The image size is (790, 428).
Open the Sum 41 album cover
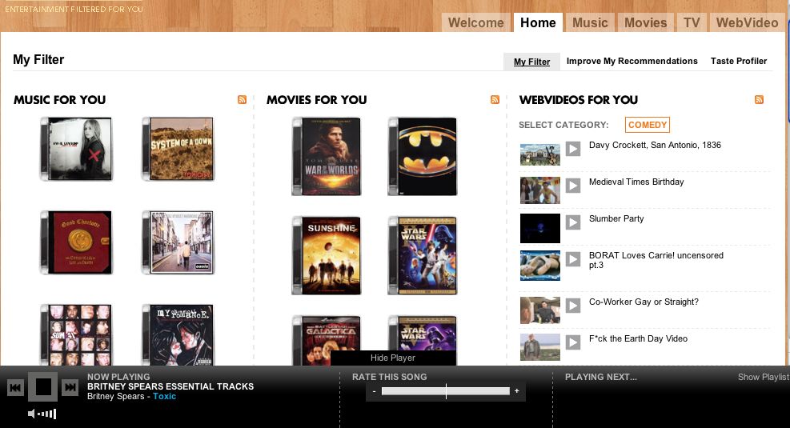(x=77, y=335)
